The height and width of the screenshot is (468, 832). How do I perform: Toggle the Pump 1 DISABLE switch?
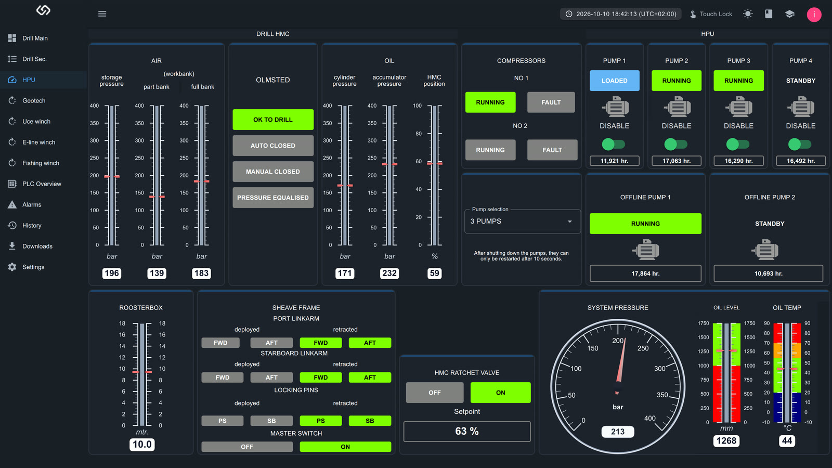613,144
